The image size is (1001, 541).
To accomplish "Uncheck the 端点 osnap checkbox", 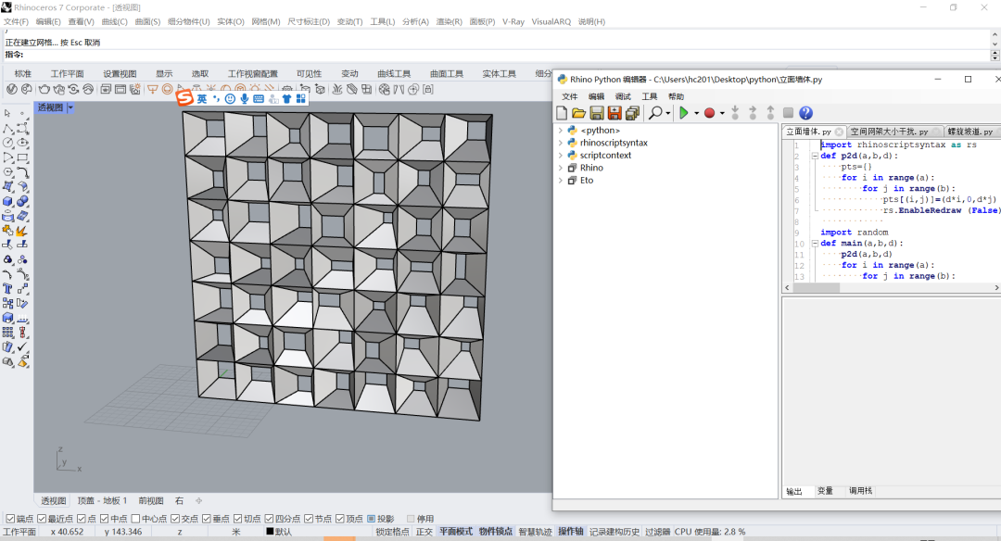I will point(10,519).
